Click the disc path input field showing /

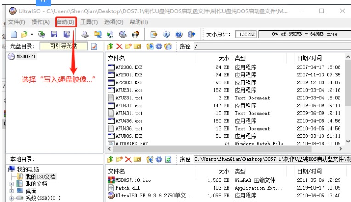pyautogui.click(x=272, y=46)
